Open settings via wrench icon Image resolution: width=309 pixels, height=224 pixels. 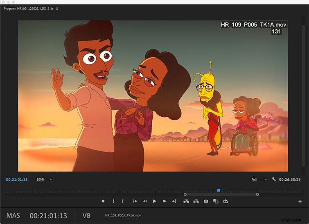(273, 179)
